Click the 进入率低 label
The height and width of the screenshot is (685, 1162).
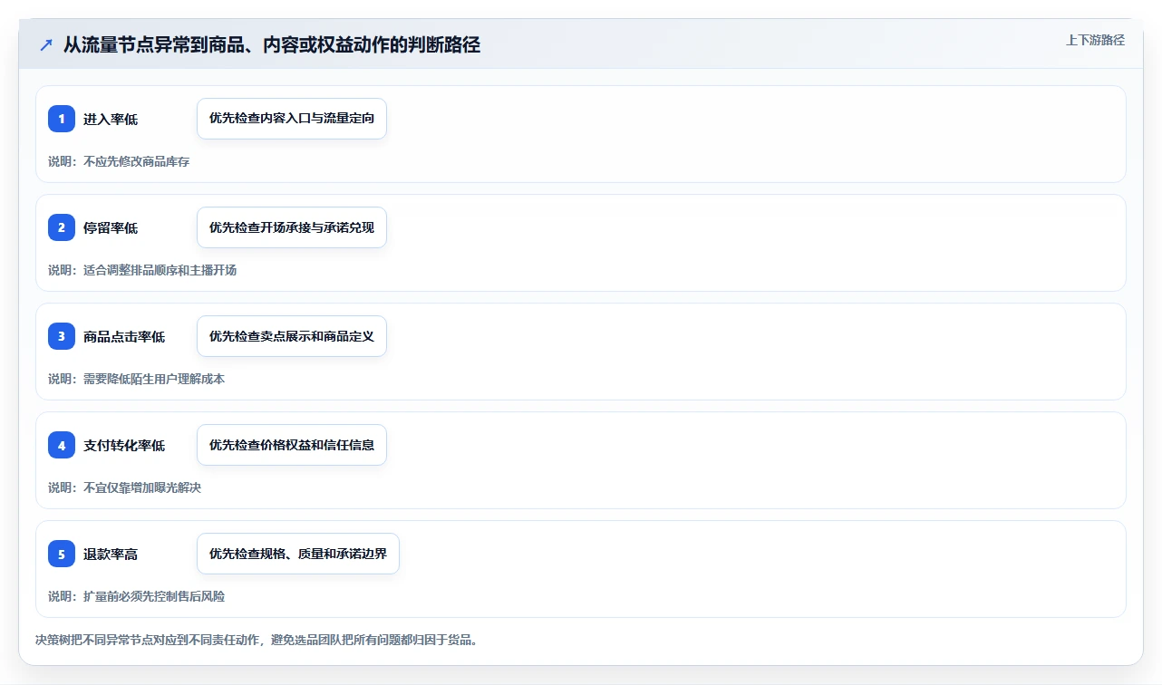111,119
